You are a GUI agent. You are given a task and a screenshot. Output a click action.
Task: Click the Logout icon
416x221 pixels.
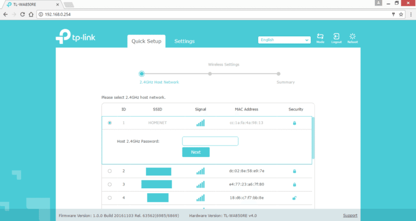[x=337, y=38]
